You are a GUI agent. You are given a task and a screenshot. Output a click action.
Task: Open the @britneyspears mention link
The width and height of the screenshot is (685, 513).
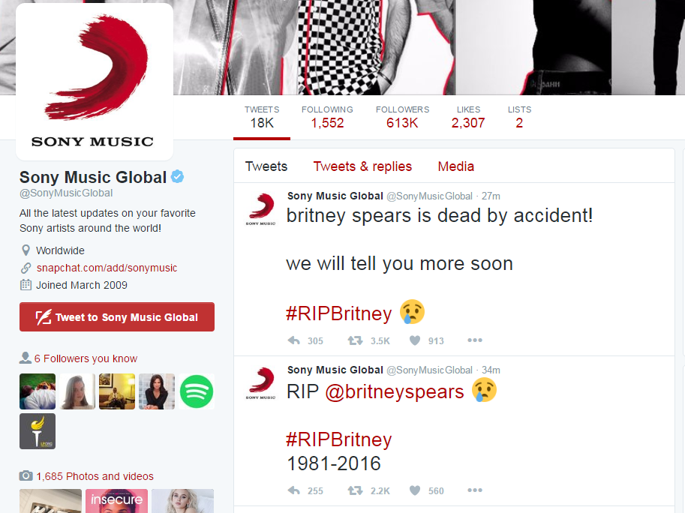(x=395, y=391)
